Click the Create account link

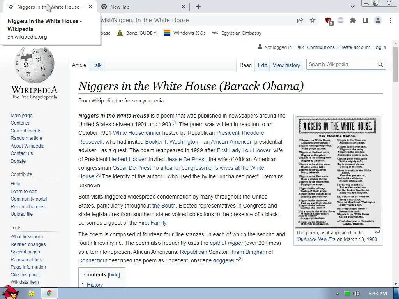coord(354,47)
